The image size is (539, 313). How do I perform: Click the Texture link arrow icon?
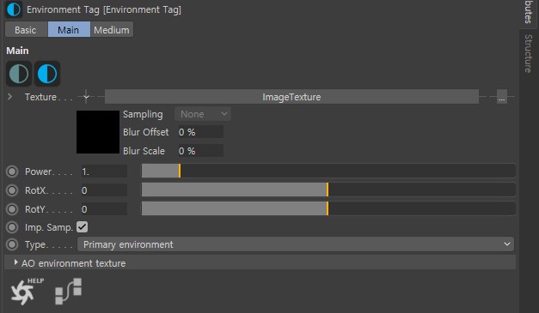click(x=86, y=97)
